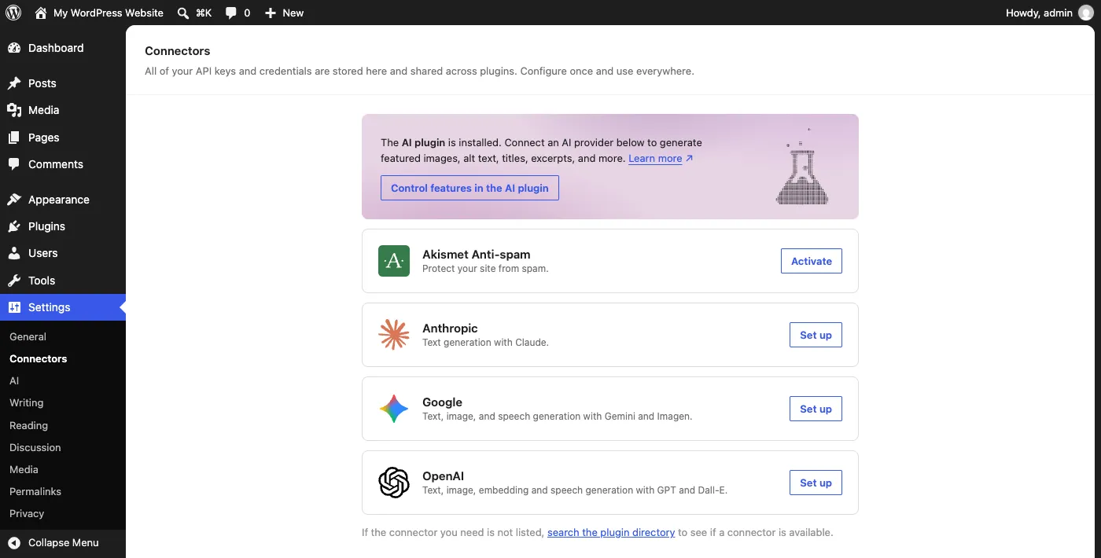This screenshot has width=1101, height=558.
Task: Click the Connectors page heading
Action: click(x=178, y=51)
